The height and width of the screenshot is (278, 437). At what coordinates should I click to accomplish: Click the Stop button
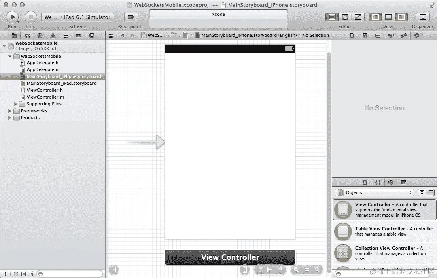pyautogui.click(x=30, y=17)
